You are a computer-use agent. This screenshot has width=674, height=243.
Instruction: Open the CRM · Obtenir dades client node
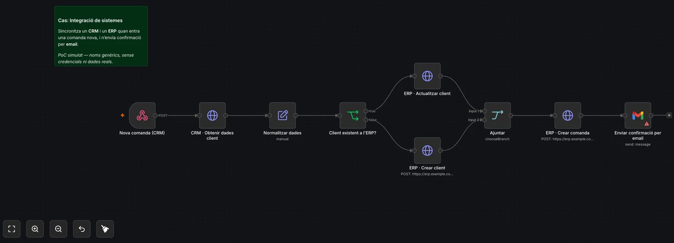[212, 115]
